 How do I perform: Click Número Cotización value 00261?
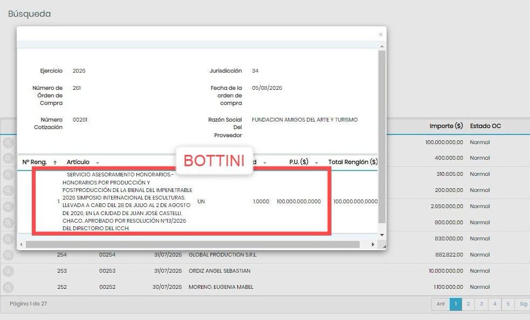tap(80, 120)
